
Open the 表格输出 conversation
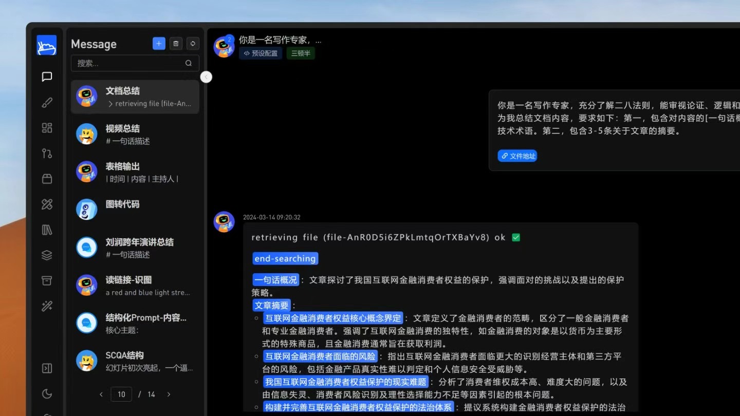pyautogui.click(x=135, y=172)
